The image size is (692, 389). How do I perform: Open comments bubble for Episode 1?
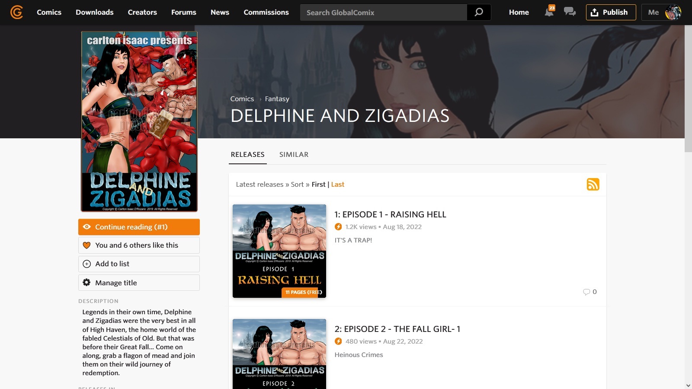pos(586,292)
